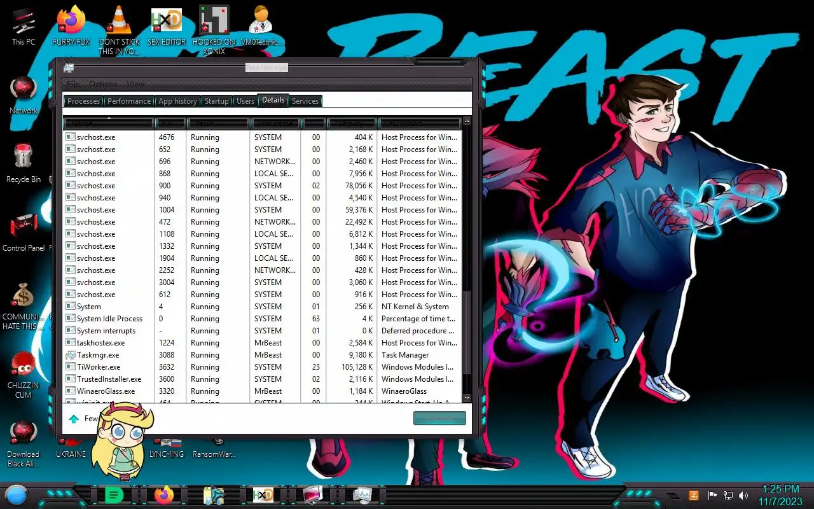Open Task Manager File menu
Image resolution: width=814 pixels, height=509 pixels.
point(73,84)
